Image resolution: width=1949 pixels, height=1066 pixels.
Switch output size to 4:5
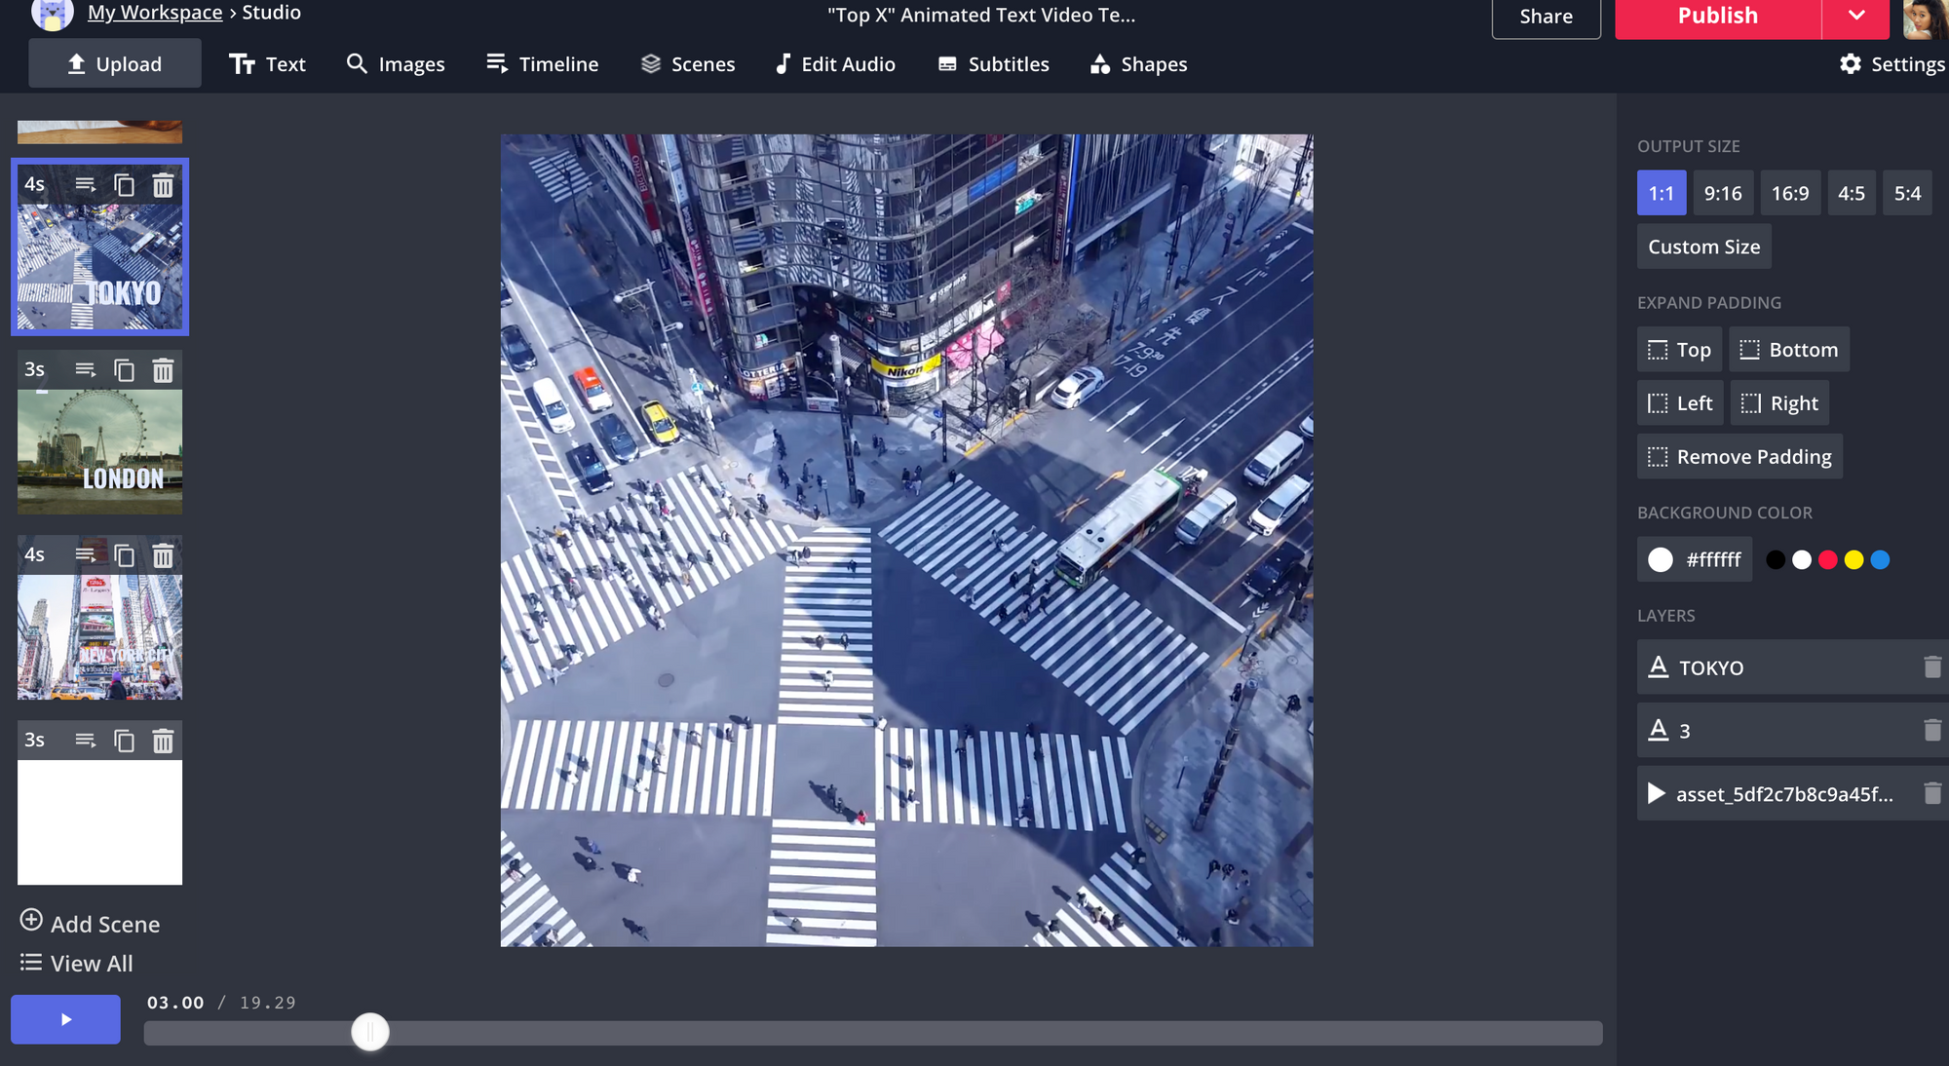1851,193
